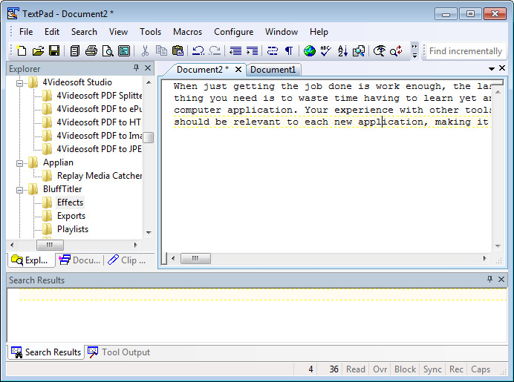
Task: Select 4Videosoft PDF Splitter folder
Action: [99, 96]
